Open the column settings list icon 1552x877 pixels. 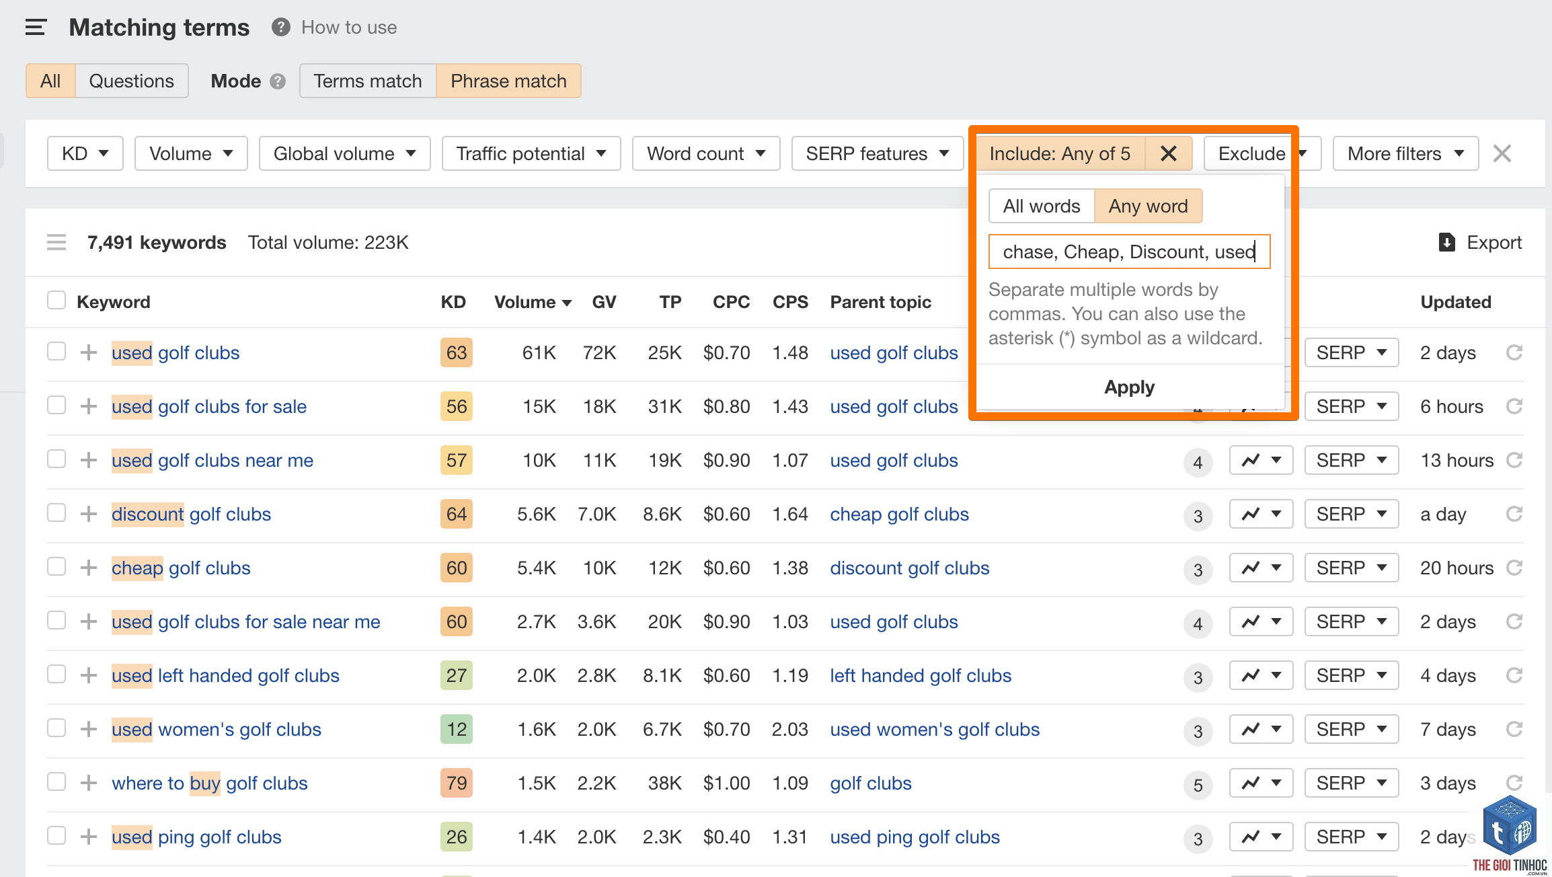[x=56, y=242]
